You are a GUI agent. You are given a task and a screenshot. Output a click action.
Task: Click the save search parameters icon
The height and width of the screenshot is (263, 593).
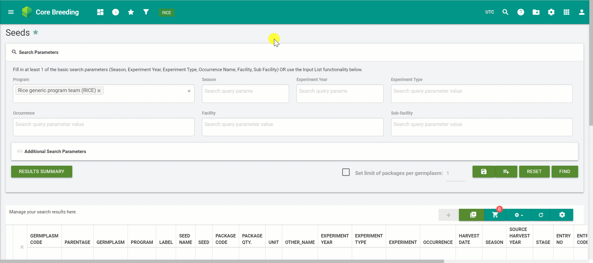[x=484, y=172]
